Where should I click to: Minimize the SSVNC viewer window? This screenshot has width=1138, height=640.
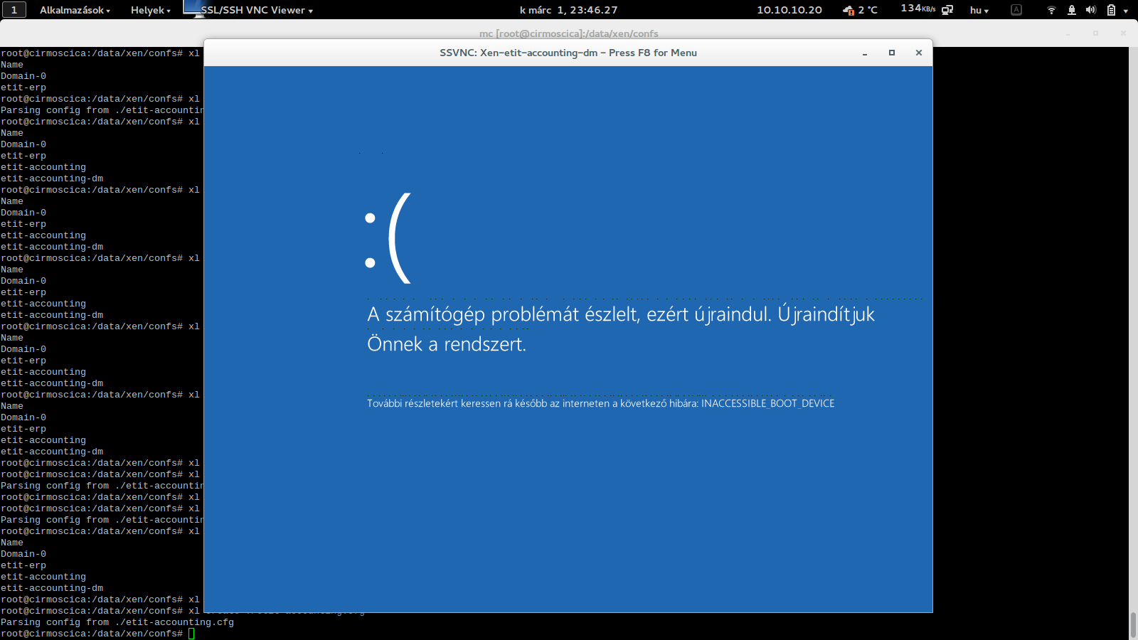pos(865,53)
